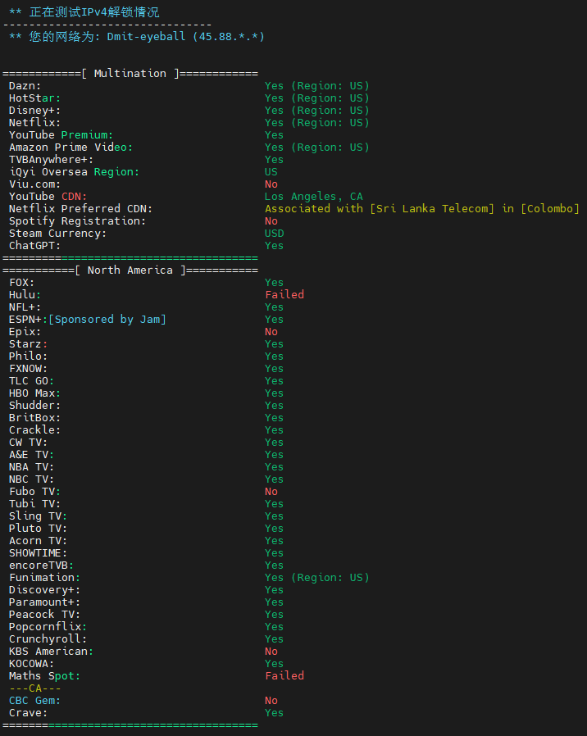
Task: Click the 'Funimation:' row label
Action: click(44, 578)
